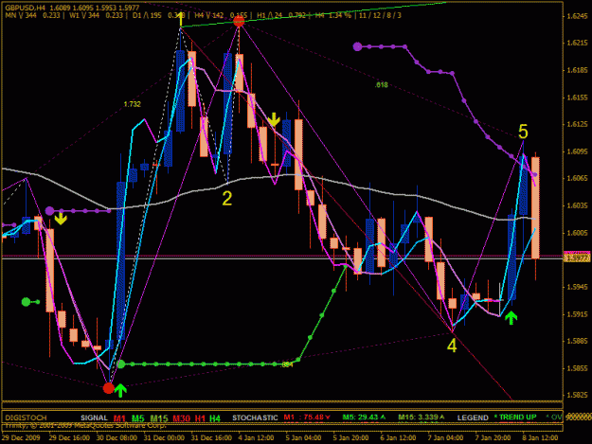Screen dimensions: 592x444
Task: Select the tall blue candle rising from 30 Dec low
Action: point(121,260)
